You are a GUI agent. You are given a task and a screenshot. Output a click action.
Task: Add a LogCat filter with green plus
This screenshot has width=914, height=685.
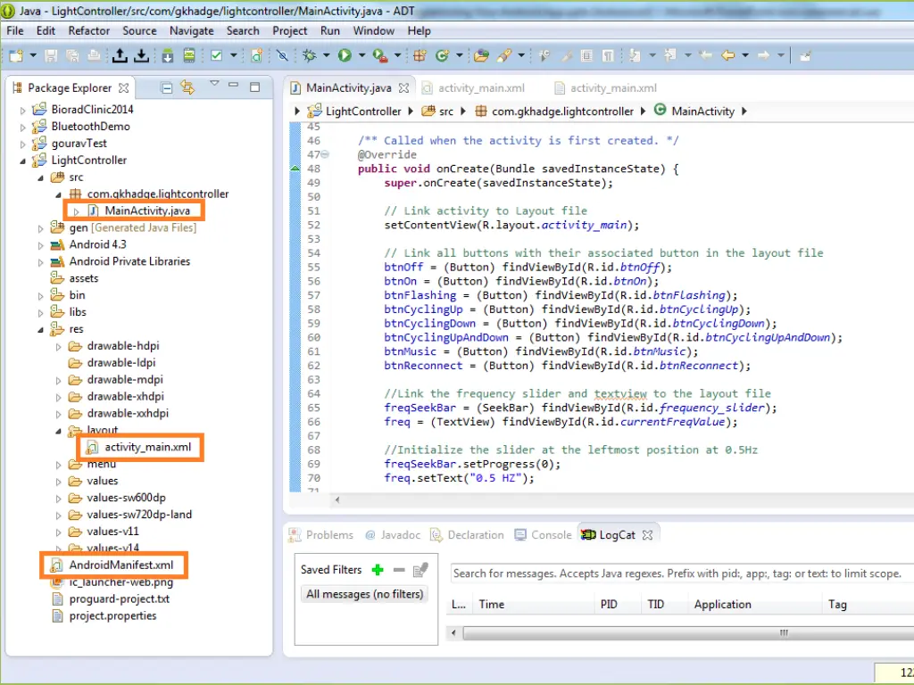[378, 570]
